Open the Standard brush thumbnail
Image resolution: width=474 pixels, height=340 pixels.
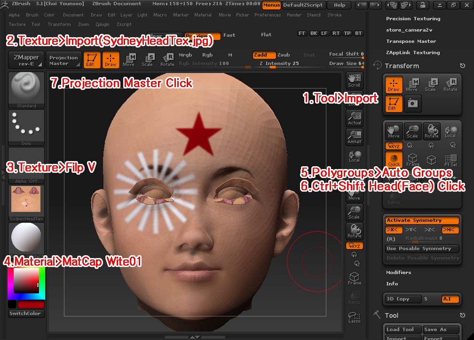click(26, 90)
